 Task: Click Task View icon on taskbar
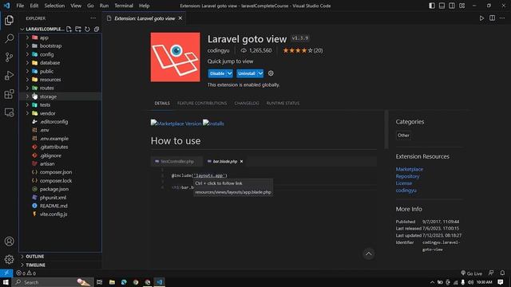[x=99, y=282]
